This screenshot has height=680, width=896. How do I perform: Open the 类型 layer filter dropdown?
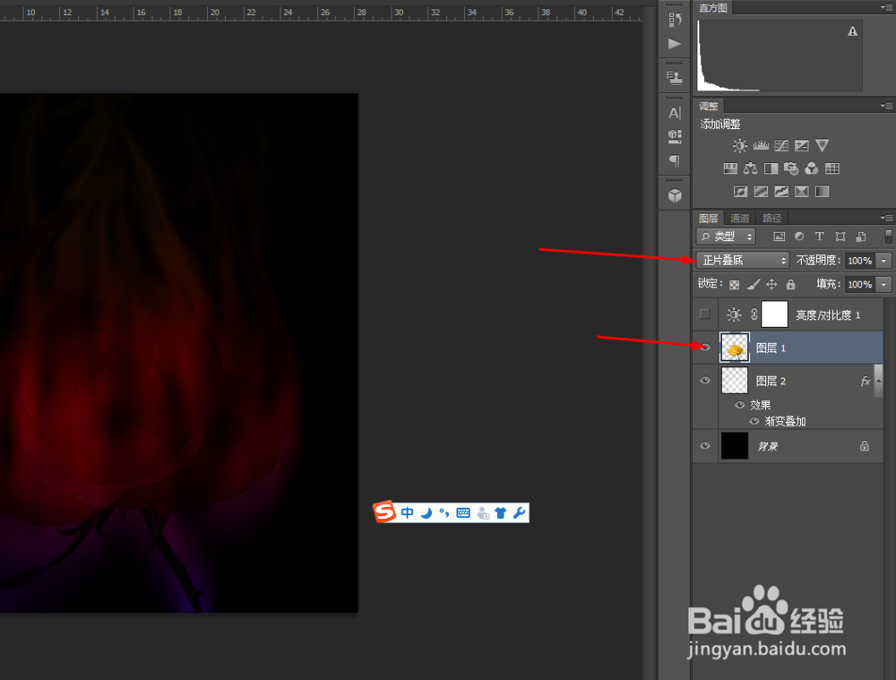(726, 237)
